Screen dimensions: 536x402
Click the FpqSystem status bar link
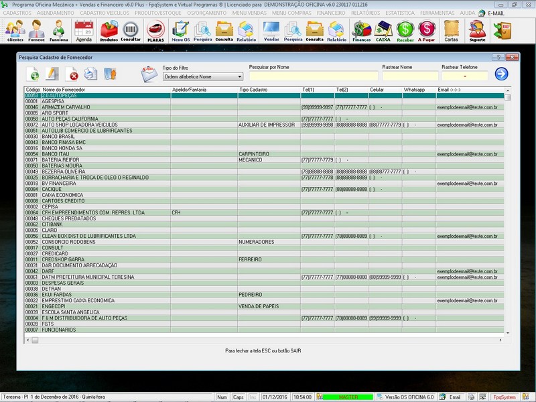click(505, 397)
